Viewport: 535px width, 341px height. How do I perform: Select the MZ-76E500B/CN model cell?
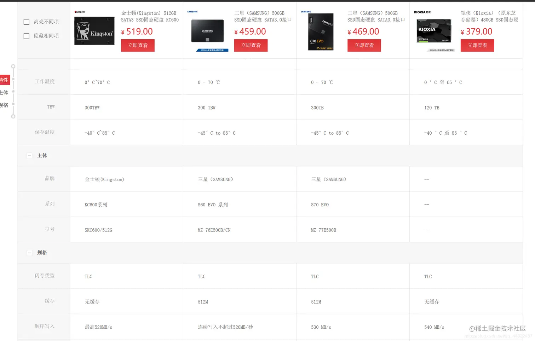tap(240, 230)
